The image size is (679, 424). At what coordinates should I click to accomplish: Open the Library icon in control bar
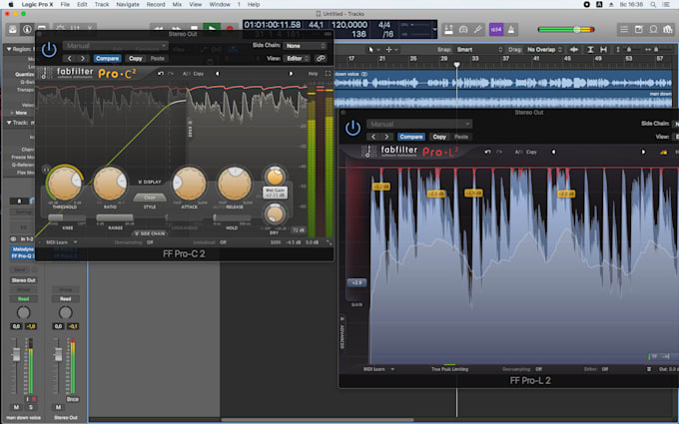[13, 29]
